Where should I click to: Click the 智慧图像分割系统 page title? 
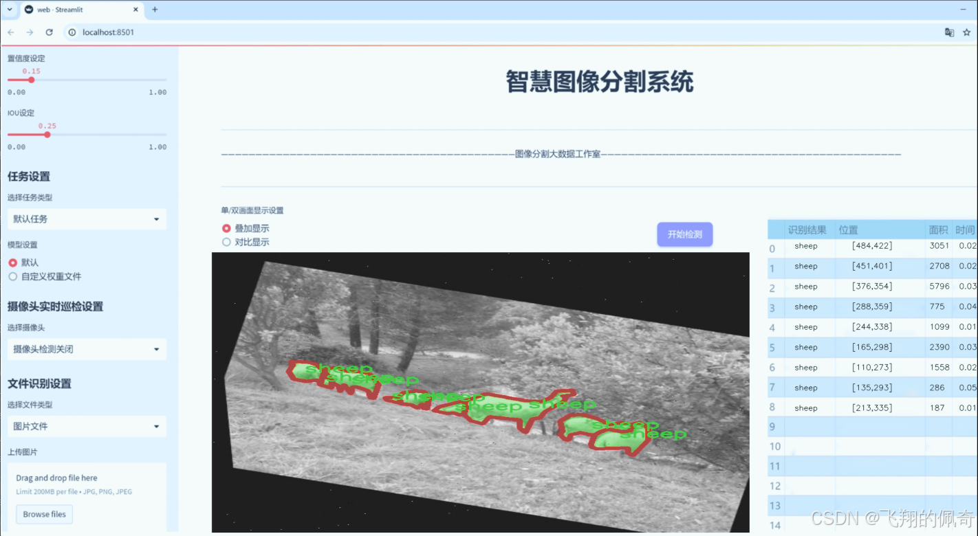[600, 82]
